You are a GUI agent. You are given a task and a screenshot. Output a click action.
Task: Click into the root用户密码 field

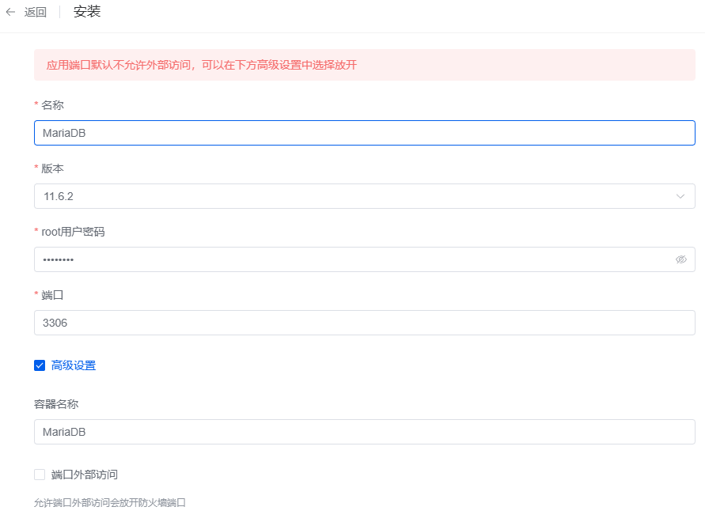pyautogui.click(x=365, y=259)
